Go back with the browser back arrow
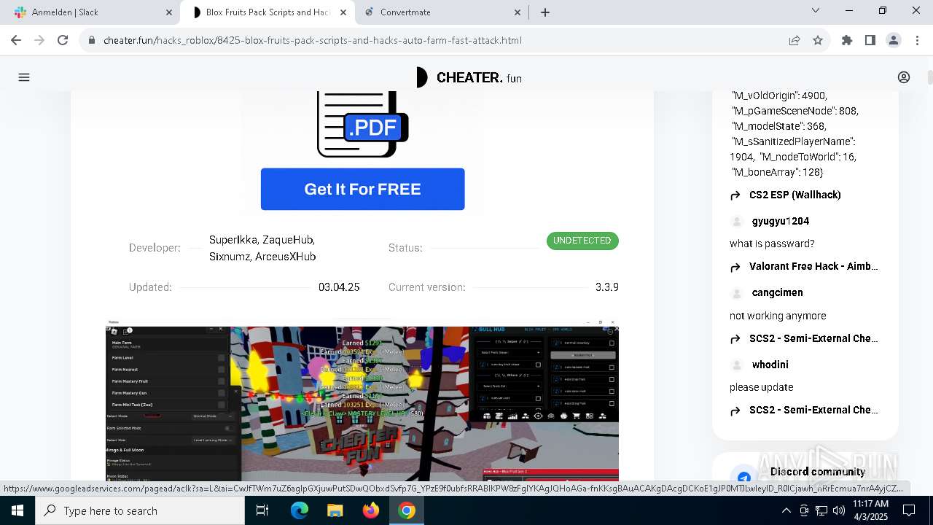Screen dimensions: 933x525 tap(16, 40)
